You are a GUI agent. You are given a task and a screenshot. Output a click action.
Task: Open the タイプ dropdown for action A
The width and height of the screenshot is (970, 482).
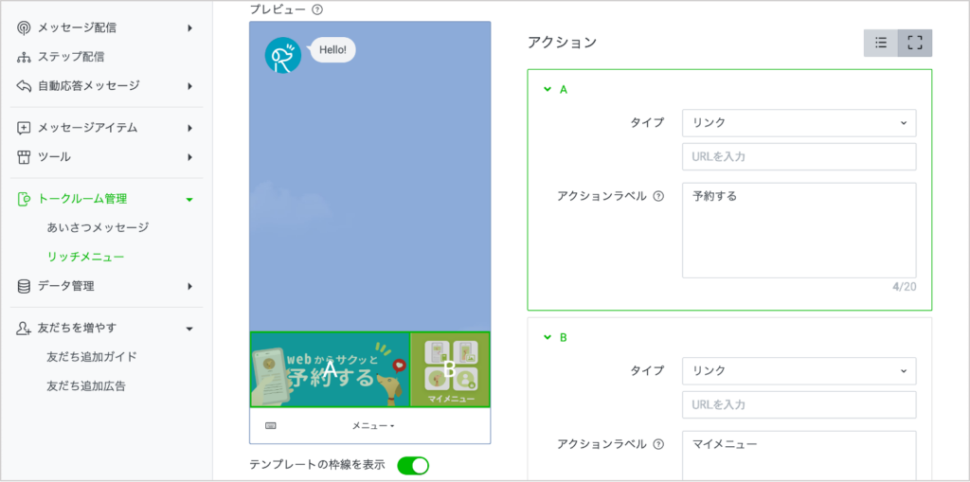pos(799,123)
